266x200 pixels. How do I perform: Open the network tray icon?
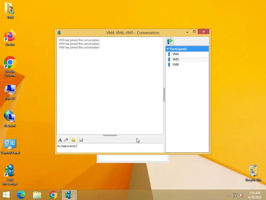tap(235, 195)
